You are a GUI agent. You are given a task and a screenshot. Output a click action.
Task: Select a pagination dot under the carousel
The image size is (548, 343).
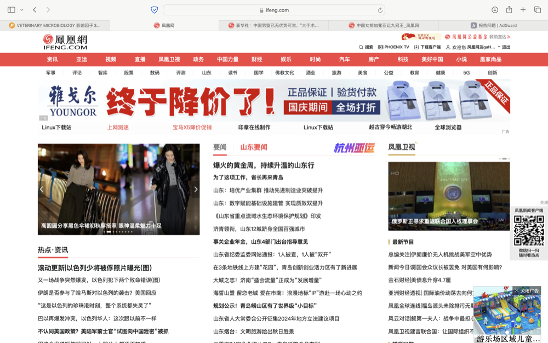point(119,232)
